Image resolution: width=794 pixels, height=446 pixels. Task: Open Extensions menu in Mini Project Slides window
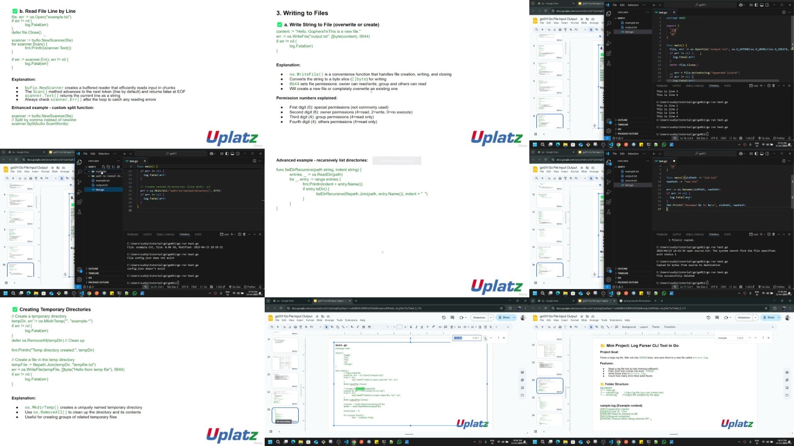[x=616, y=320]
